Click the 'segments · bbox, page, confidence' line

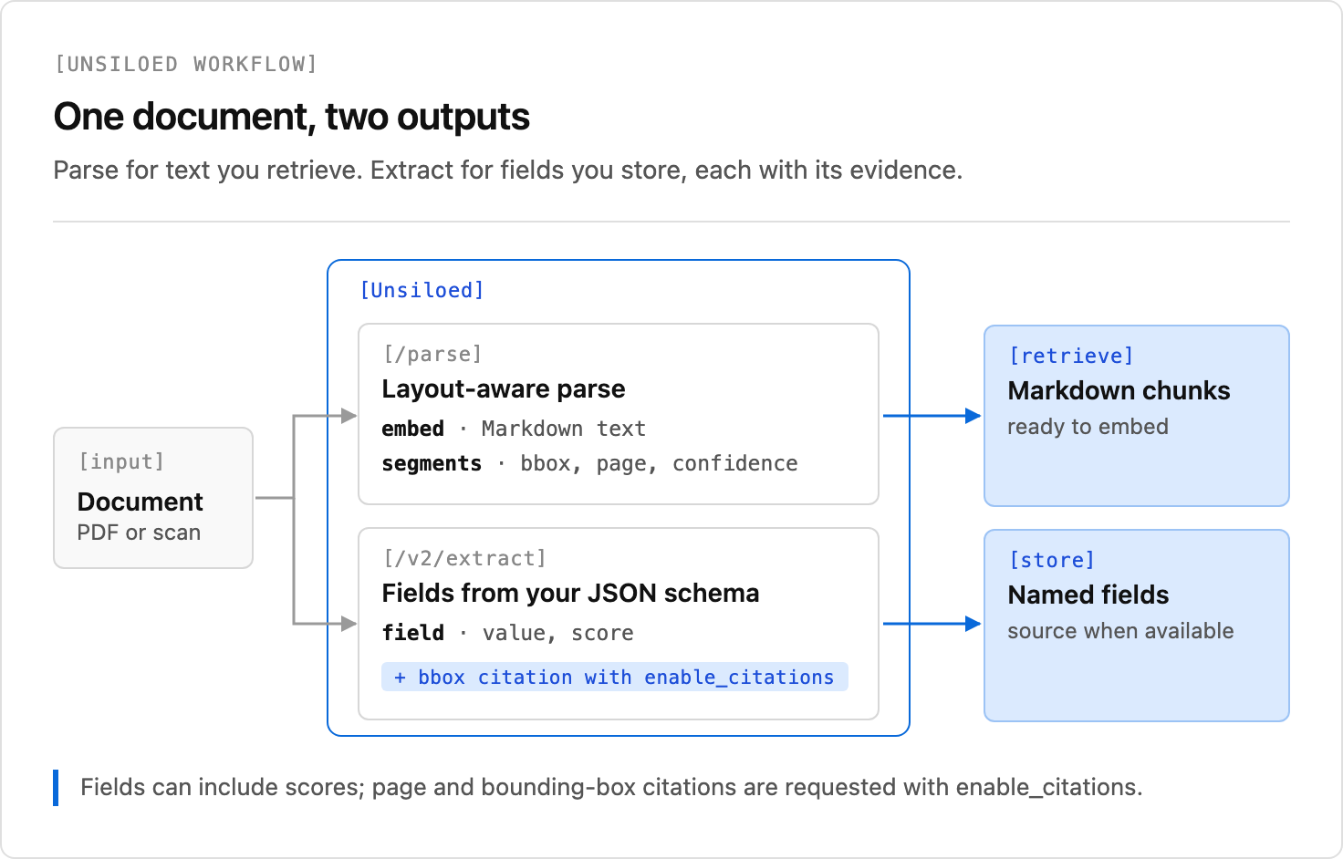[x=589, y=463]
